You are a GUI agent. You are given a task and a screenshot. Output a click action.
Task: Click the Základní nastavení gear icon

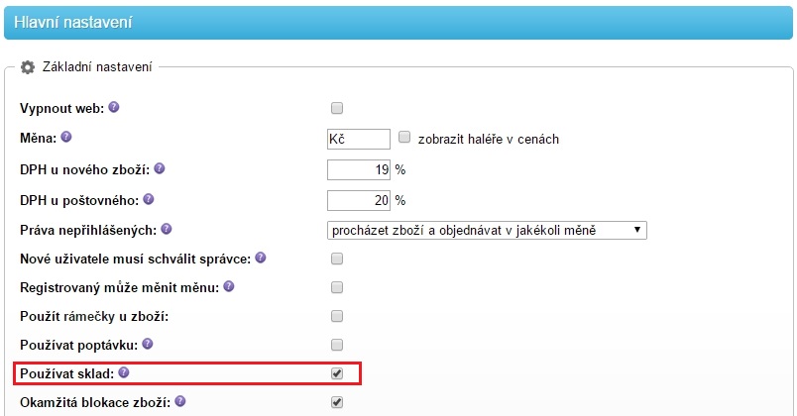pos(28,67)
